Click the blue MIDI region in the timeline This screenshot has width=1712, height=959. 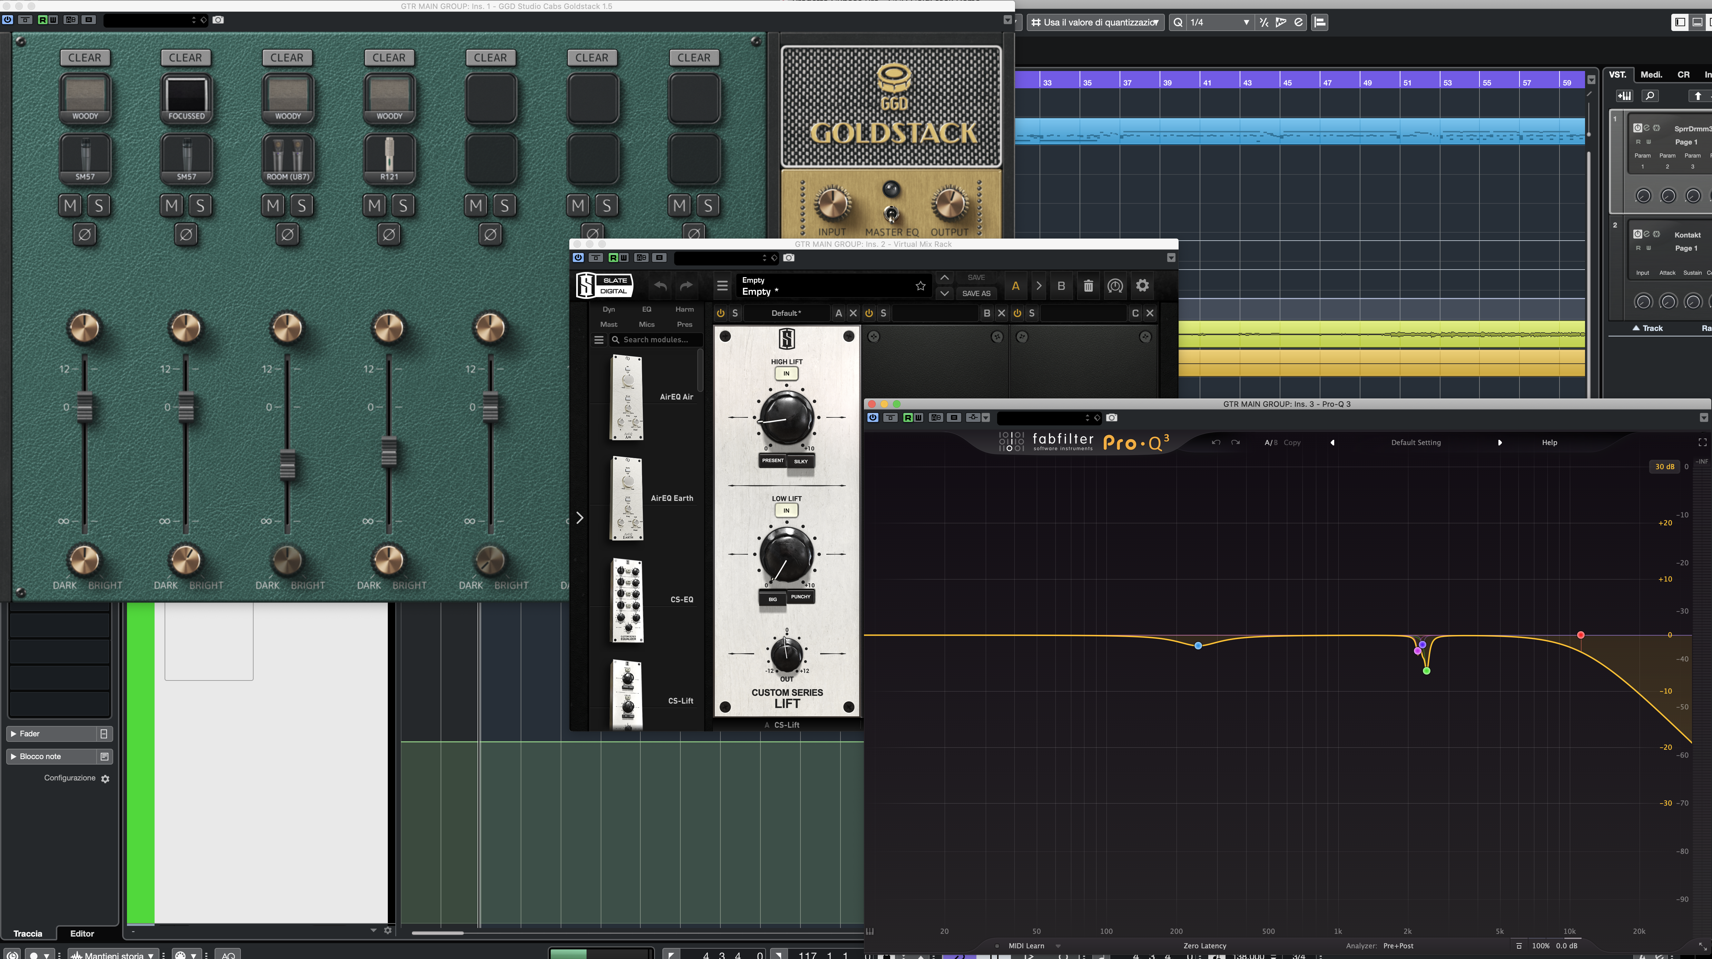1300,131
